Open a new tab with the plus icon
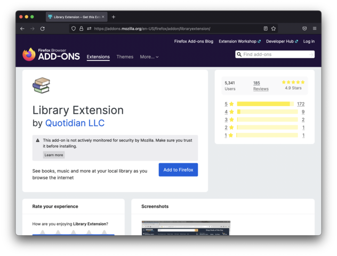 pos(114,17)
